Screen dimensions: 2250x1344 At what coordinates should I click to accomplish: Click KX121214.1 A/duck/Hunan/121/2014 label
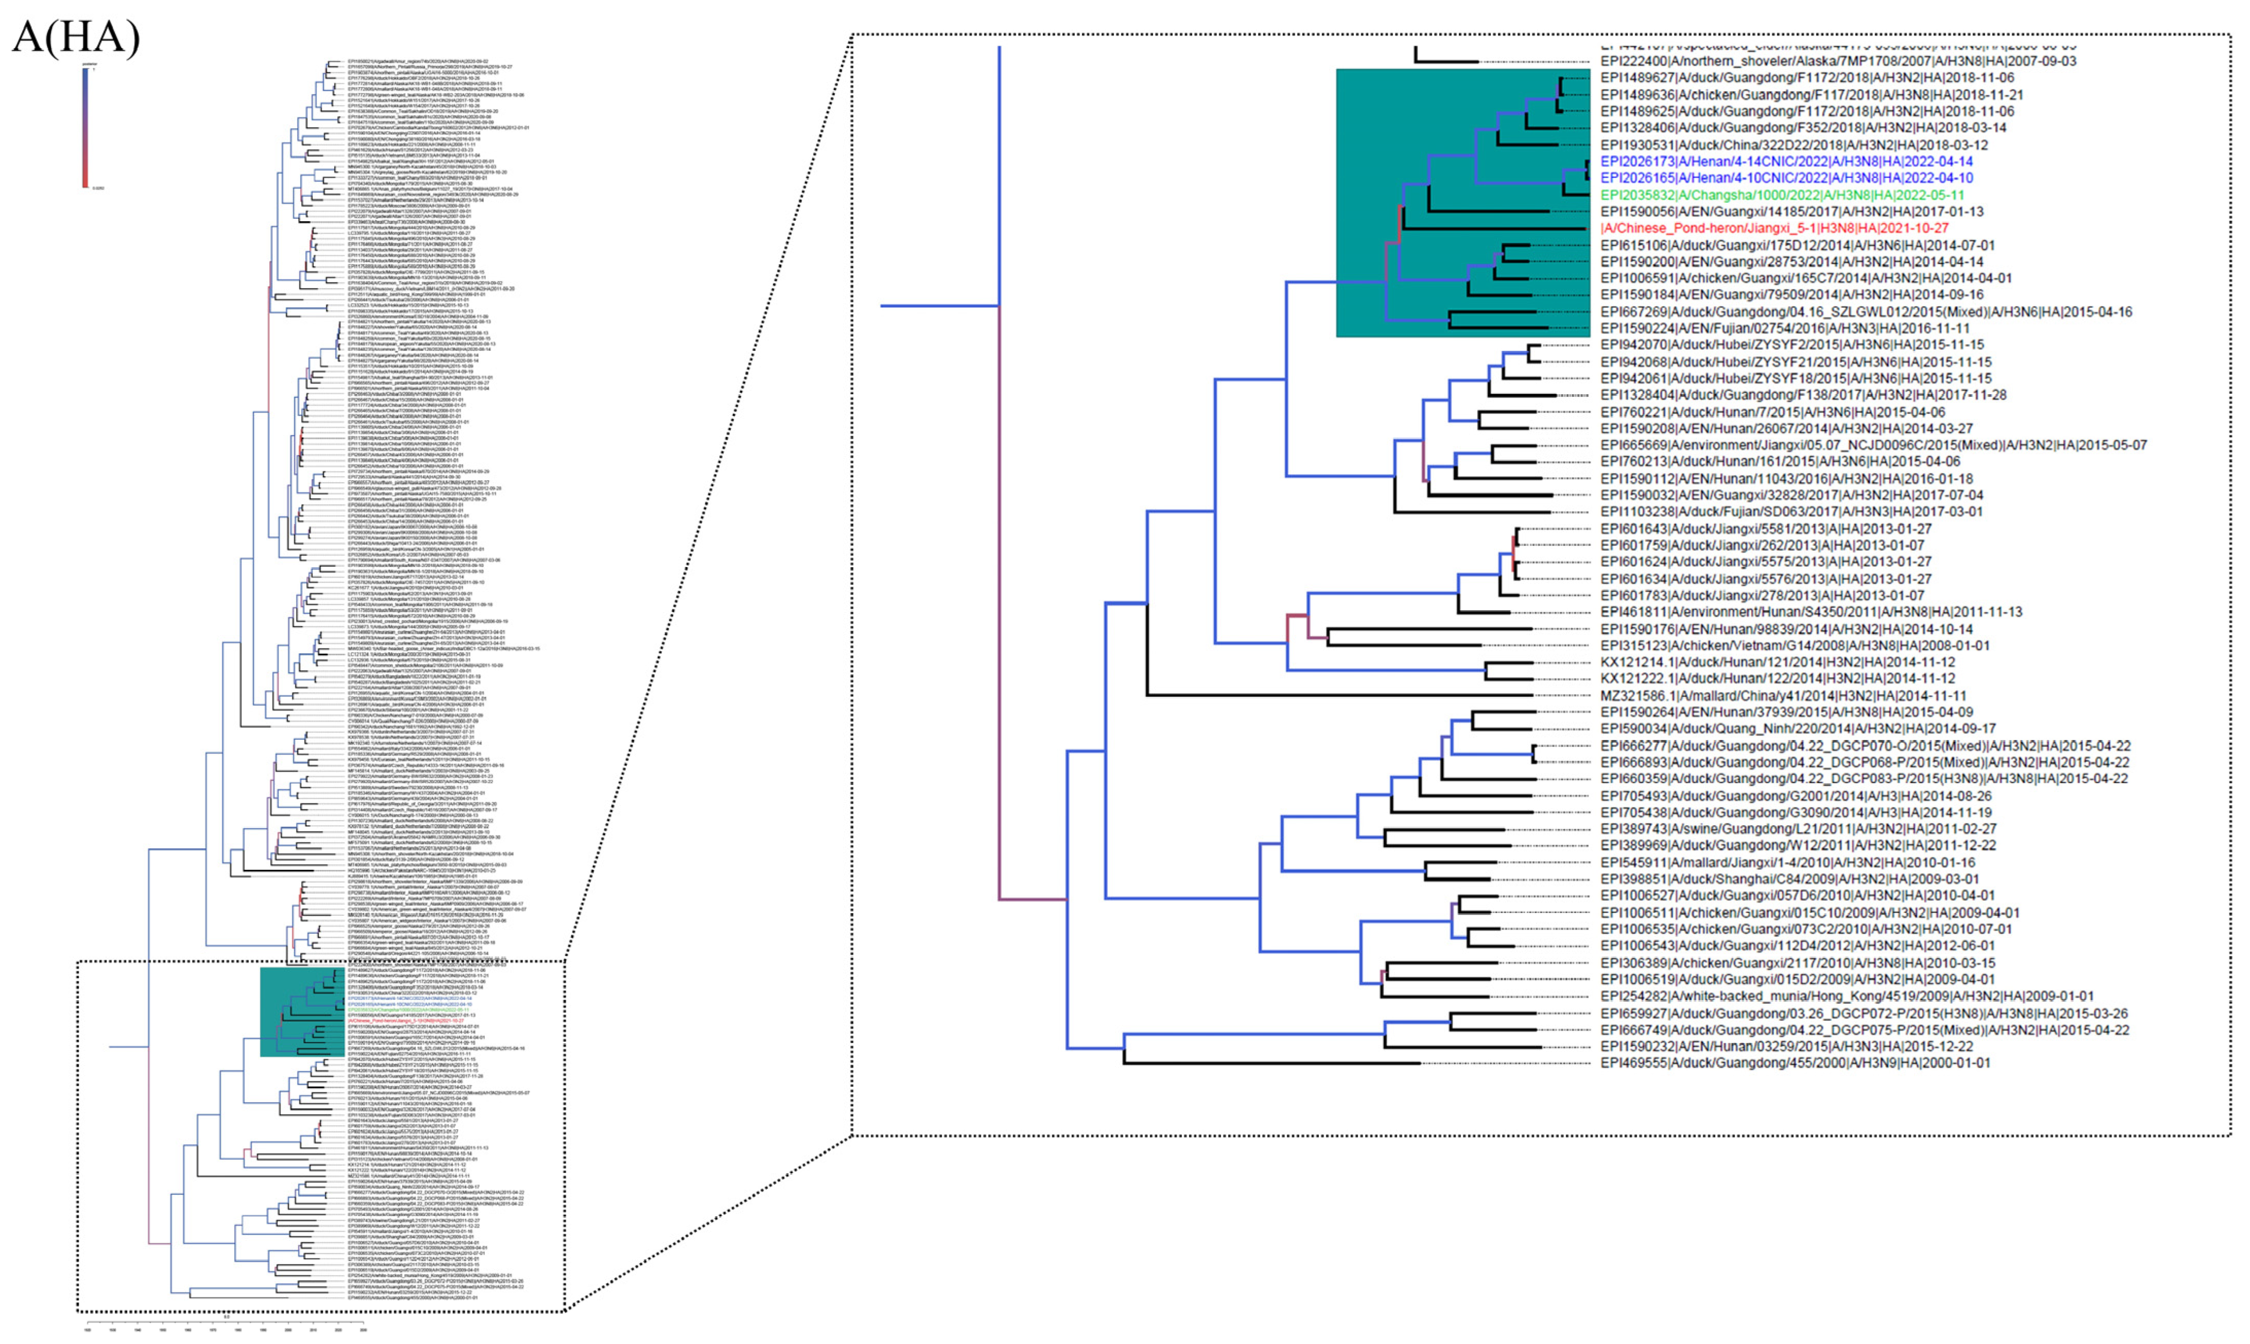click(1777, 663)
